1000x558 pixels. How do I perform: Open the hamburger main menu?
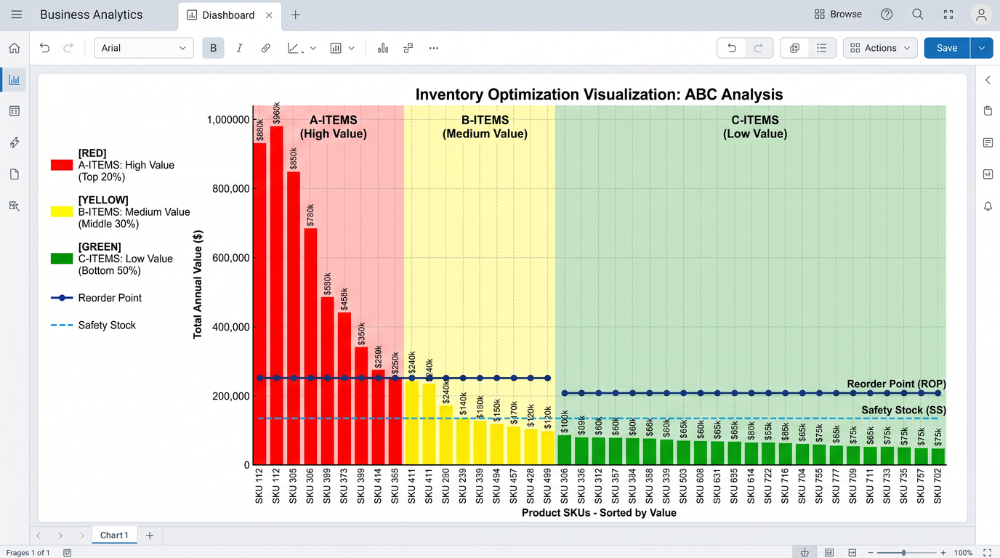pyautogui.click(x=17, y=15)
